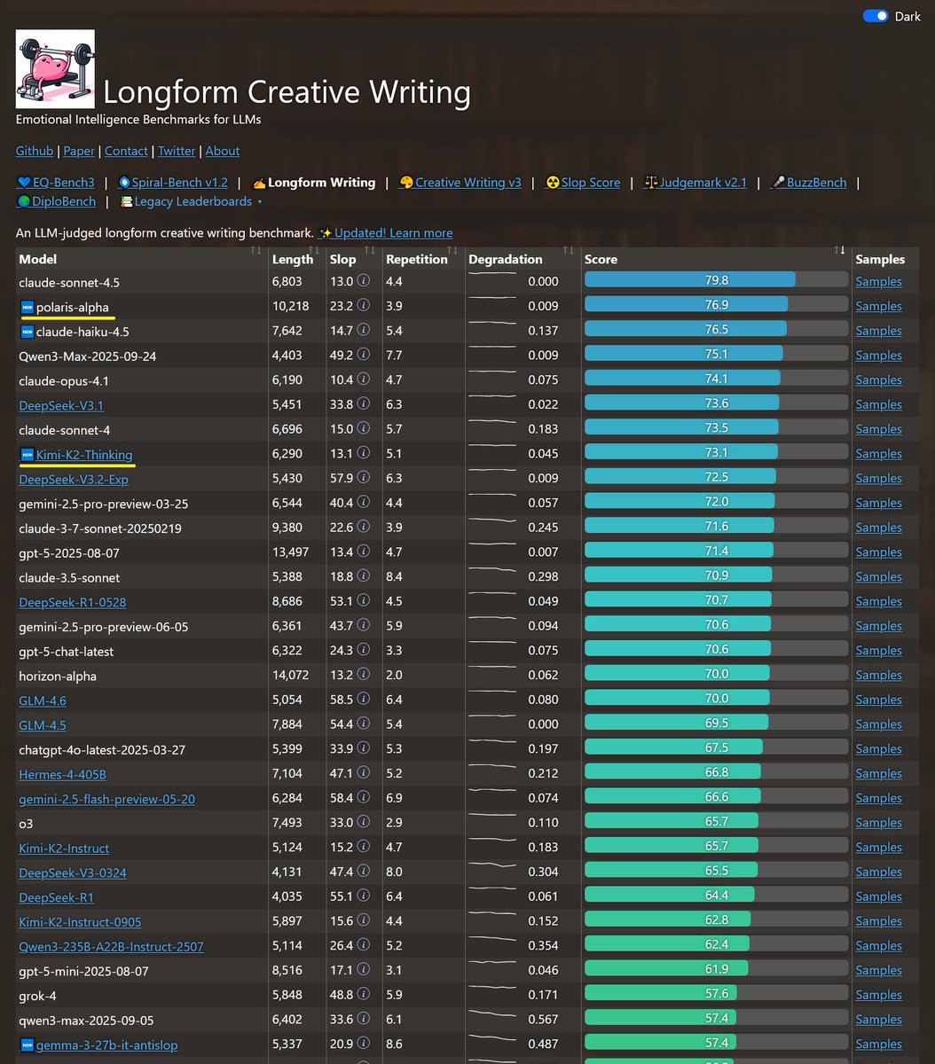Viewport: 935px width, 1064px height.
Task: Open the About link
Action: click(223, 151)
